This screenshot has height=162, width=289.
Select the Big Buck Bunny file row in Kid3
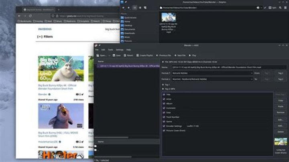(x=128, y=66)
